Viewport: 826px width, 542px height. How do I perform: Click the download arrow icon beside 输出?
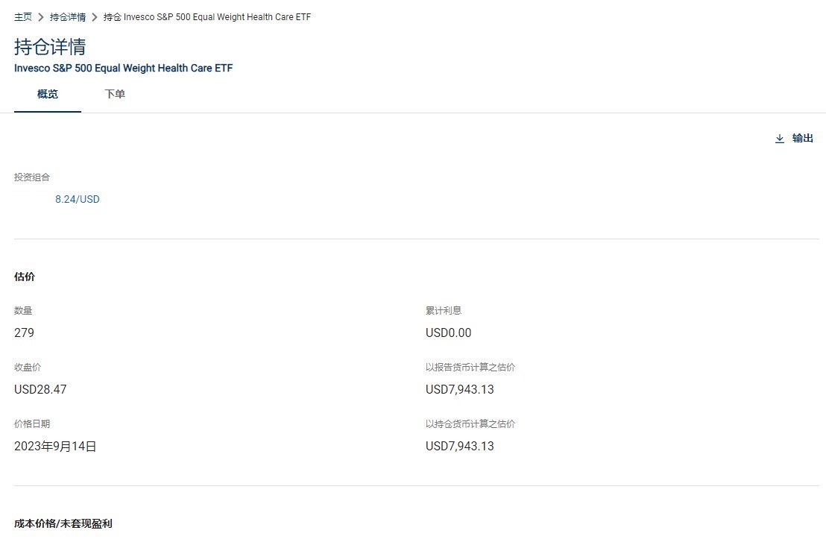[780, 139]
